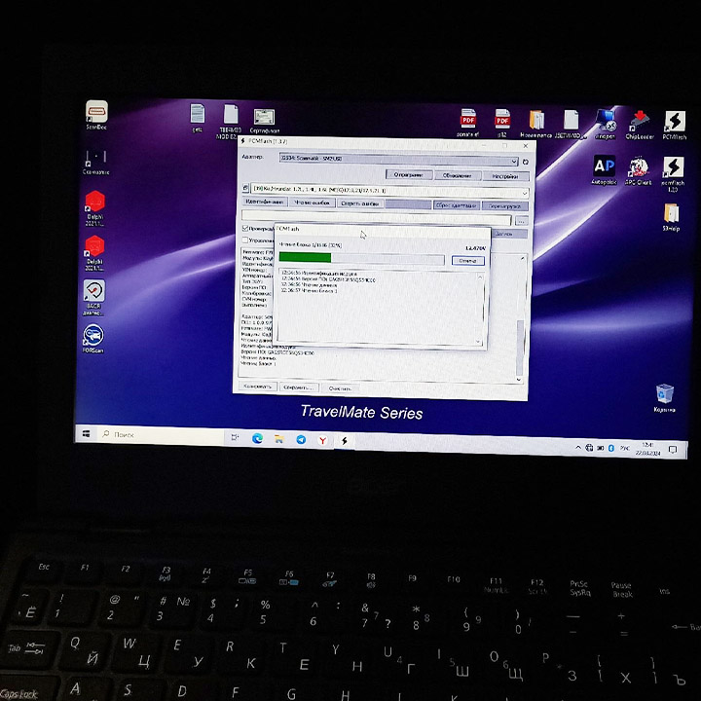Image resolution: width=701 pixels, height=701 pixels.
Task: Click the taskbar Поиск search box
Action: pos(162,435)
